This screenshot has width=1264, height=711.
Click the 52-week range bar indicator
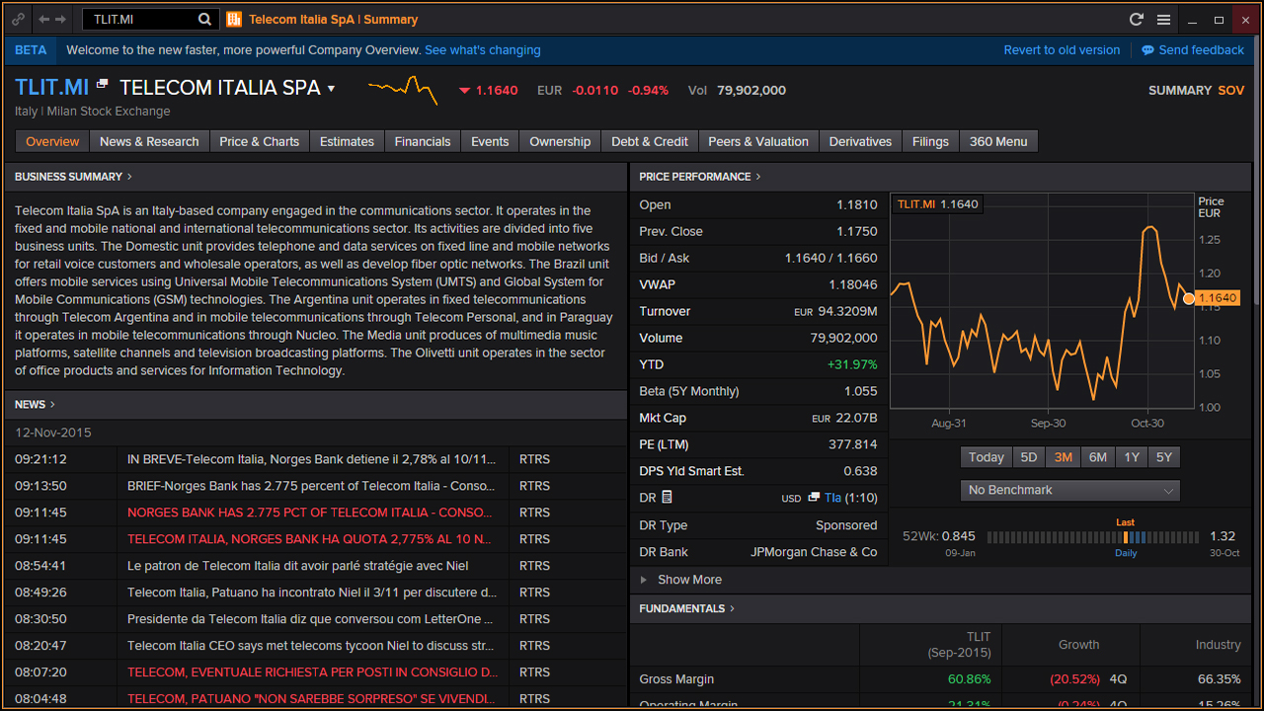click(1094, 537)
